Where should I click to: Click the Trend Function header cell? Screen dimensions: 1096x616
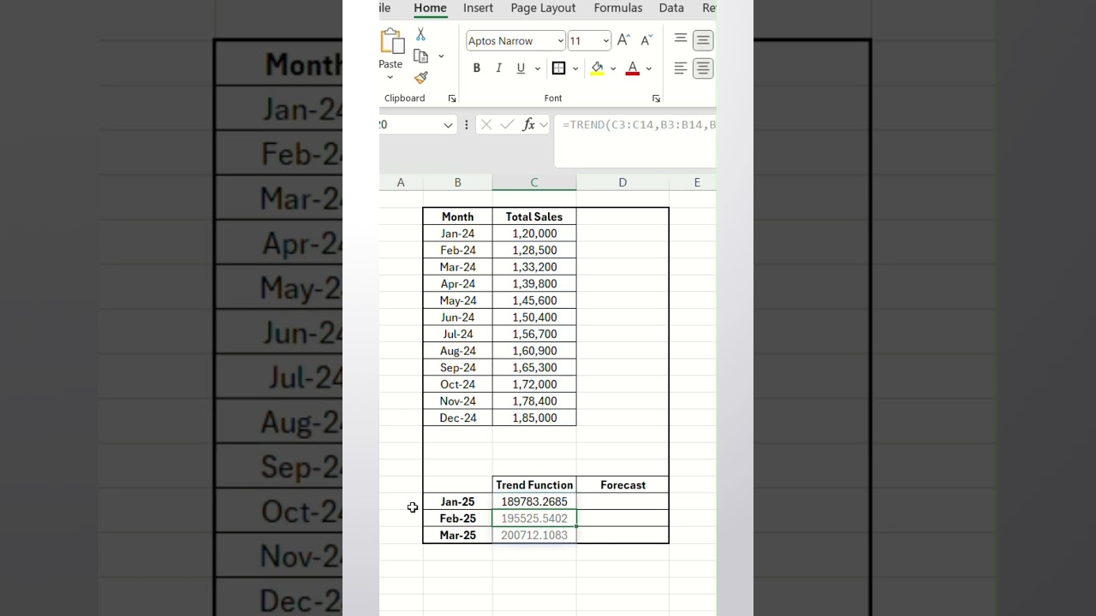[x=534, y=485]
